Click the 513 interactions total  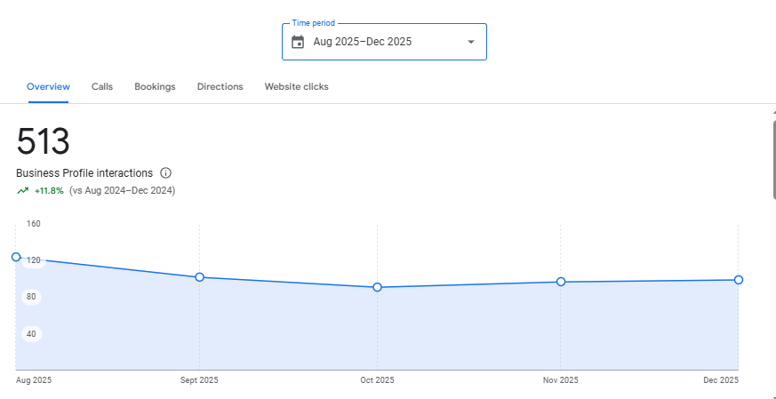43,141
